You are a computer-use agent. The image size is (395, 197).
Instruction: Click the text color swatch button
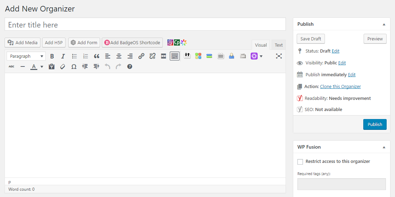pos(34,66)
